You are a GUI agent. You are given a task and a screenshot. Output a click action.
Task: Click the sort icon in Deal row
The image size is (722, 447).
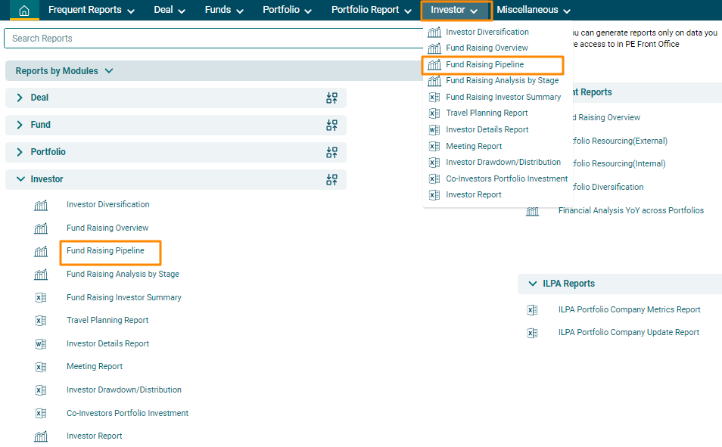(x=331, y=98)
